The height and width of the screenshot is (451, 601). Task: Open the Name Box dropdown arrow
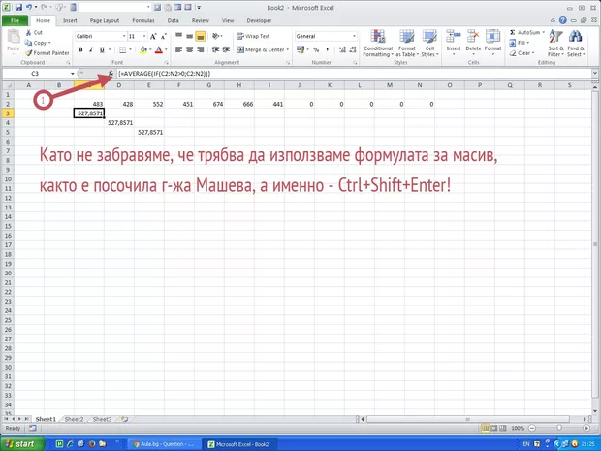[x=72, y=74]
